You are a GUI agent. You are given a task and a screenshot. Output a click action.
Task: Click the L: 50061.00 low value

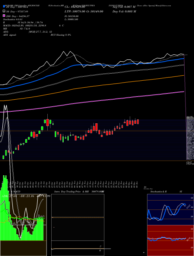[71, 19]
